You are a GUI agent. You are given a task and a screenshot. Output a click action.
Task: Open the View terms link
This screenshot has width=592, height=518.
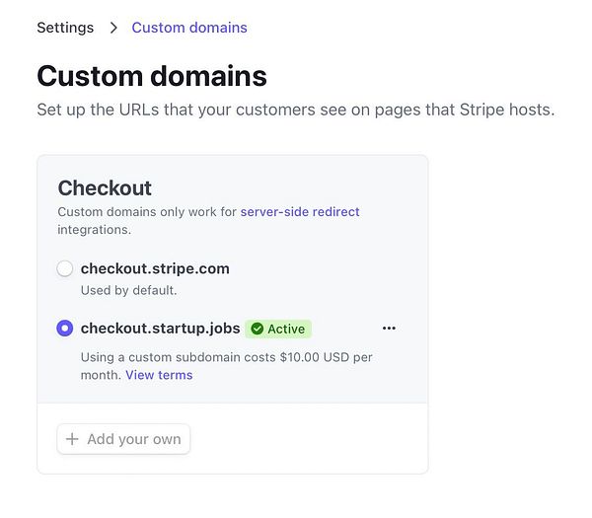[x=159, y=375]
